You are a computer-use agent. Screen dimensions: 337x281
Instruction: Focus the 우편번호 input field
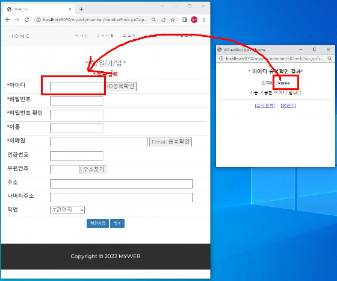(x=65, y=169)
